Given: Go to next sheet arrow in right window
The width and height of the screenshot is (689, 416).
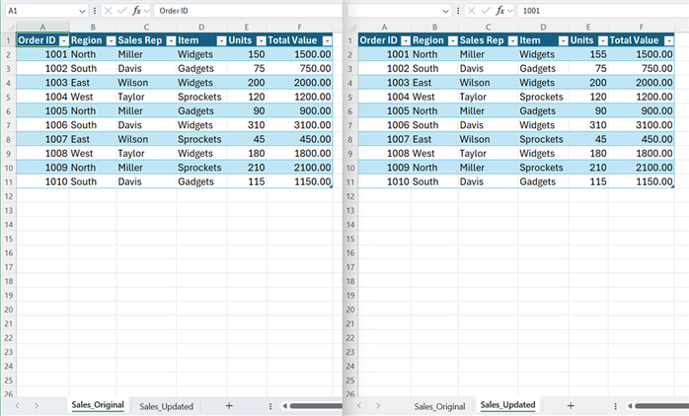Looking at the screenshot, I should [378, 406].
